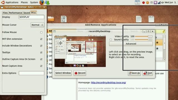
Task: Open the Places menu
Action: 24,2
